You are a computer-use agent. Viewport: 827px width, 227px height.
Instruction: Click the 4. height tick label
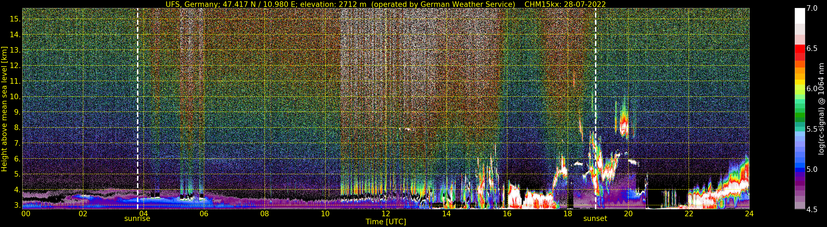pos(17,190)
